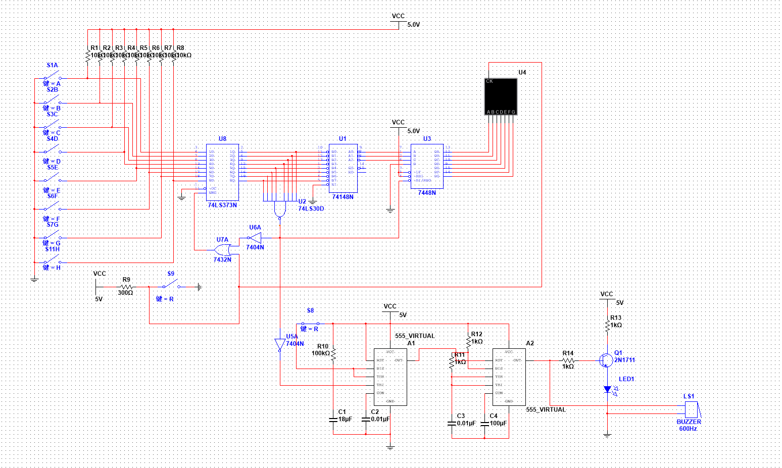This screenshot has height=468, width=782.
Task: Select pull-up resistor R8 symbol
Action: tap(173, 57)
